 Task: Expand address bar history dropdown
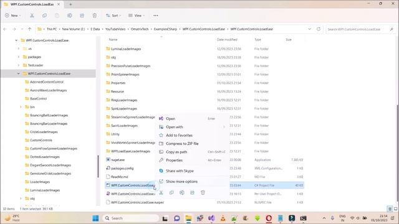tap(309, 29)
